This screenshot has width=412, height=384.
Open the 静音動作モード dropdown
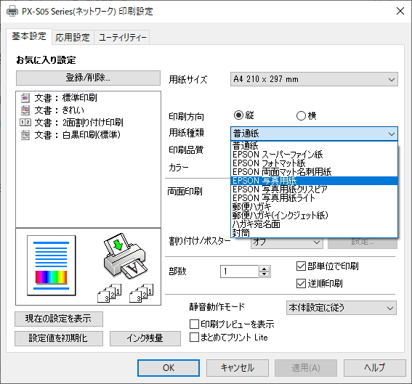(342, 308)
